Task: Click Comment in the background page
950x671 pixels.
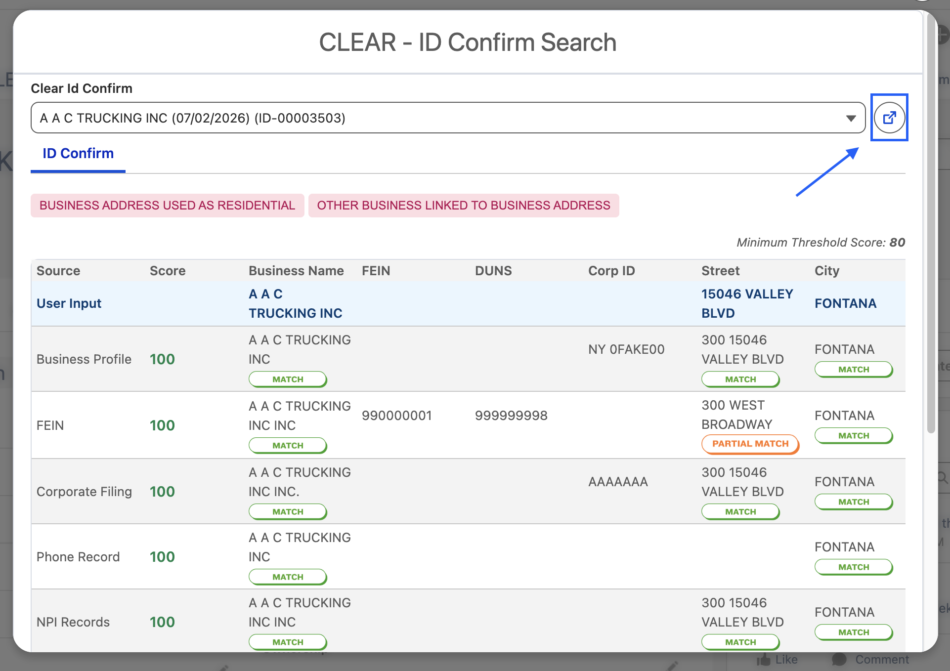Action: 870,660
